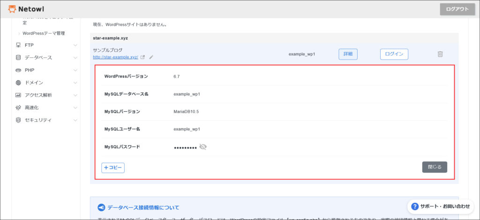Open サポート・お問い合わせ chat button
This screenshot has height=220, width=480.
[x=441, y=206]
